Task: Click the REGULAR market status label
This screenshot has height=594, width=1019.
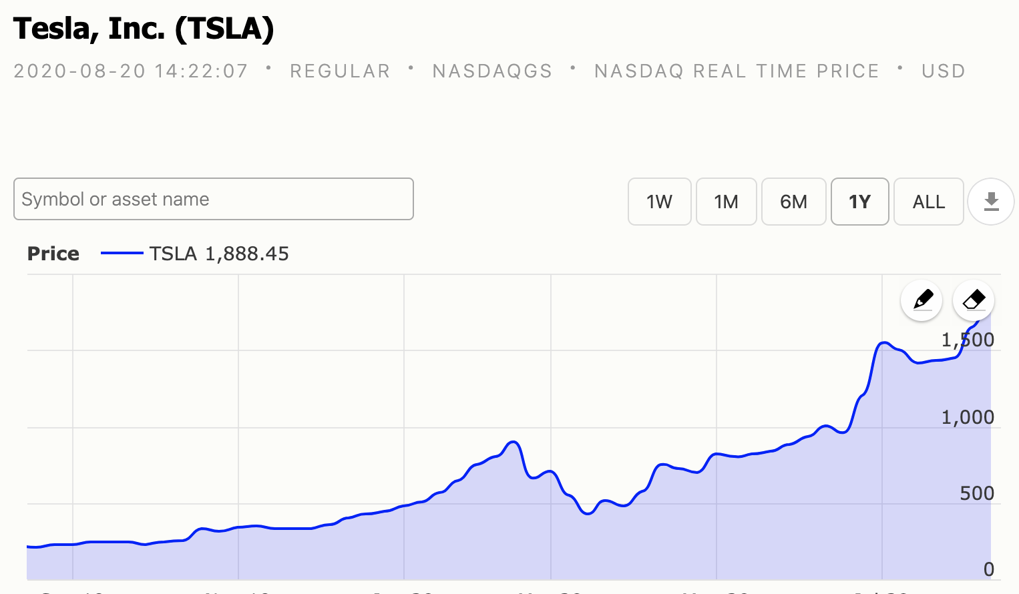Action: click(340, 71)
